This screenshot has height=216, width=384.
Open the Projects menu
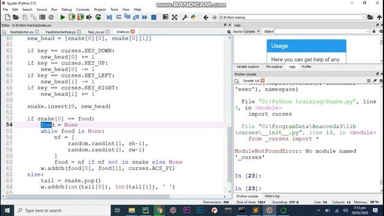point(100,10)
